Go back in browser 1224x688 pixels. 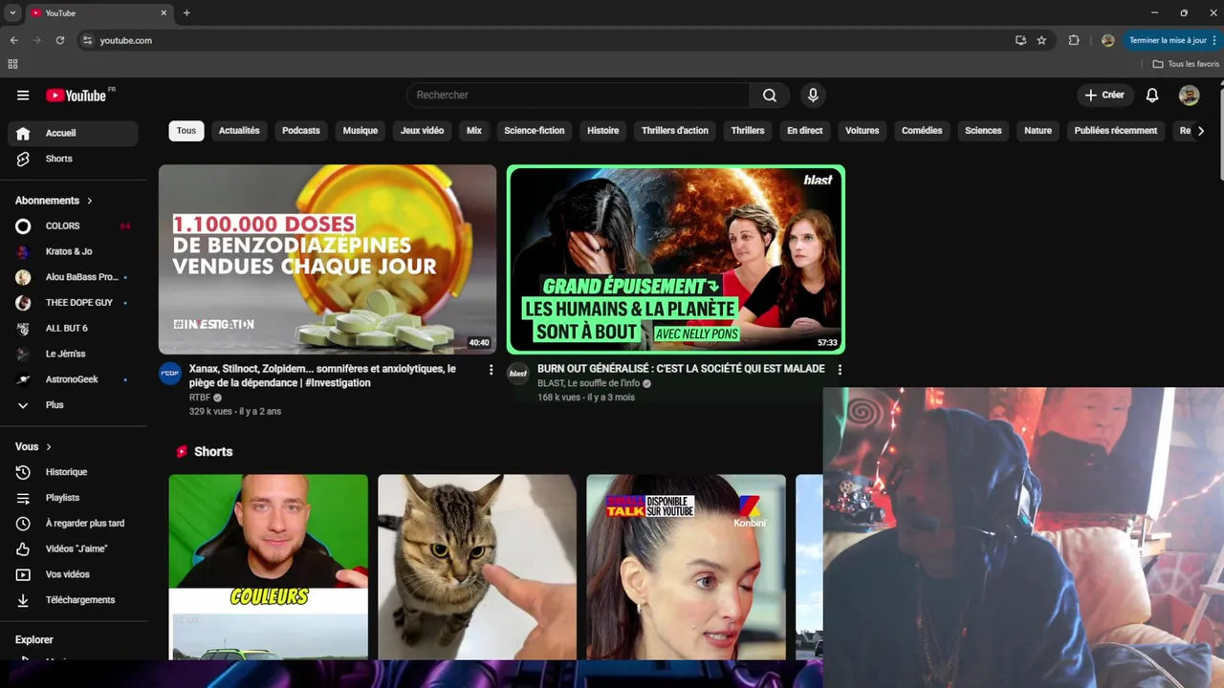[x=13, y=40]
